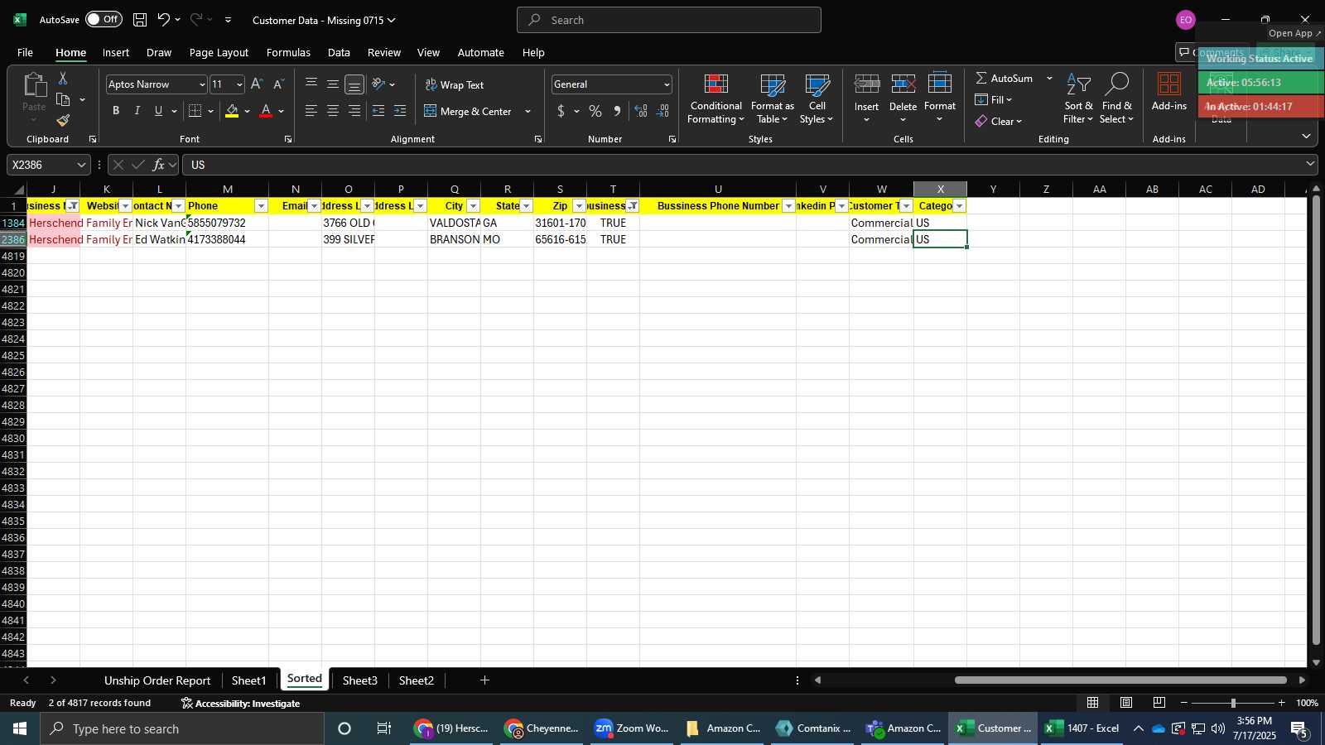Increase font size with large A icon

[x=257, y=84]
